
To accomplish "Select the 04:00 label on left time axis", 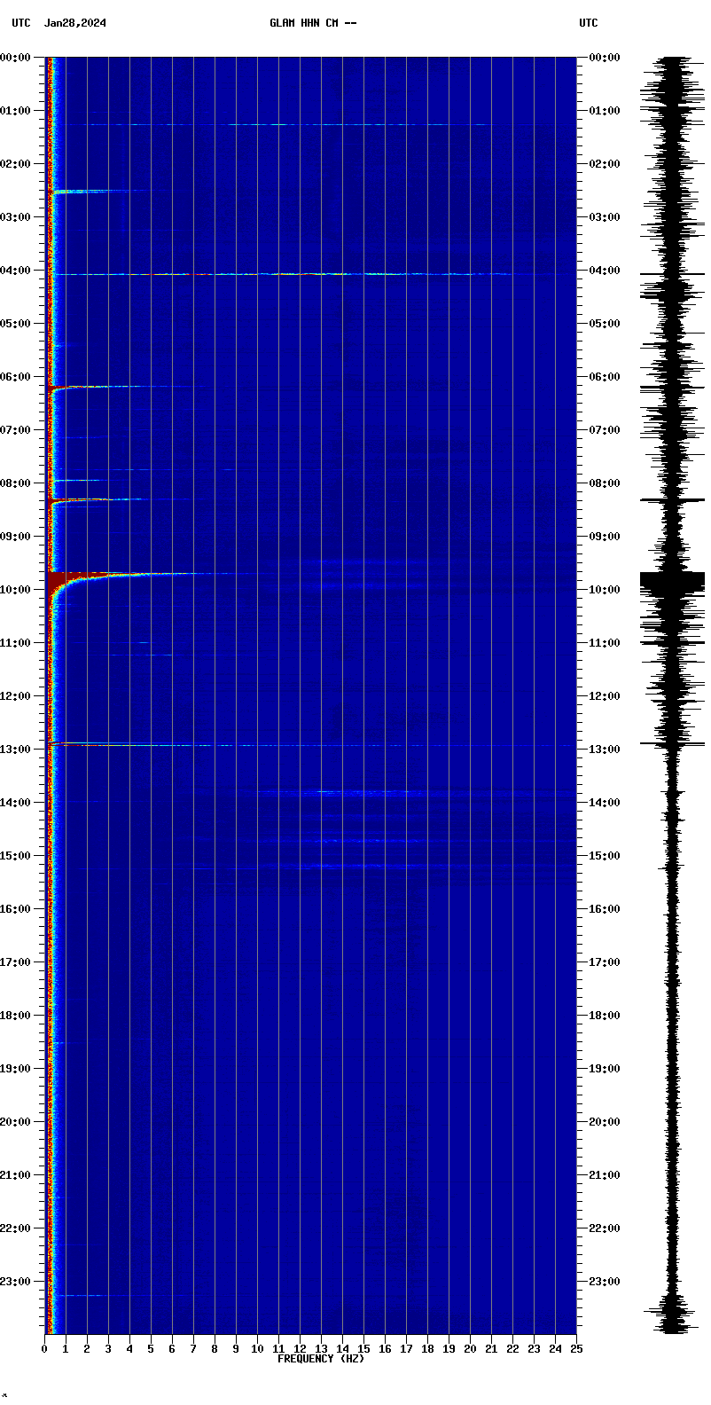I will tap(16, 271).
